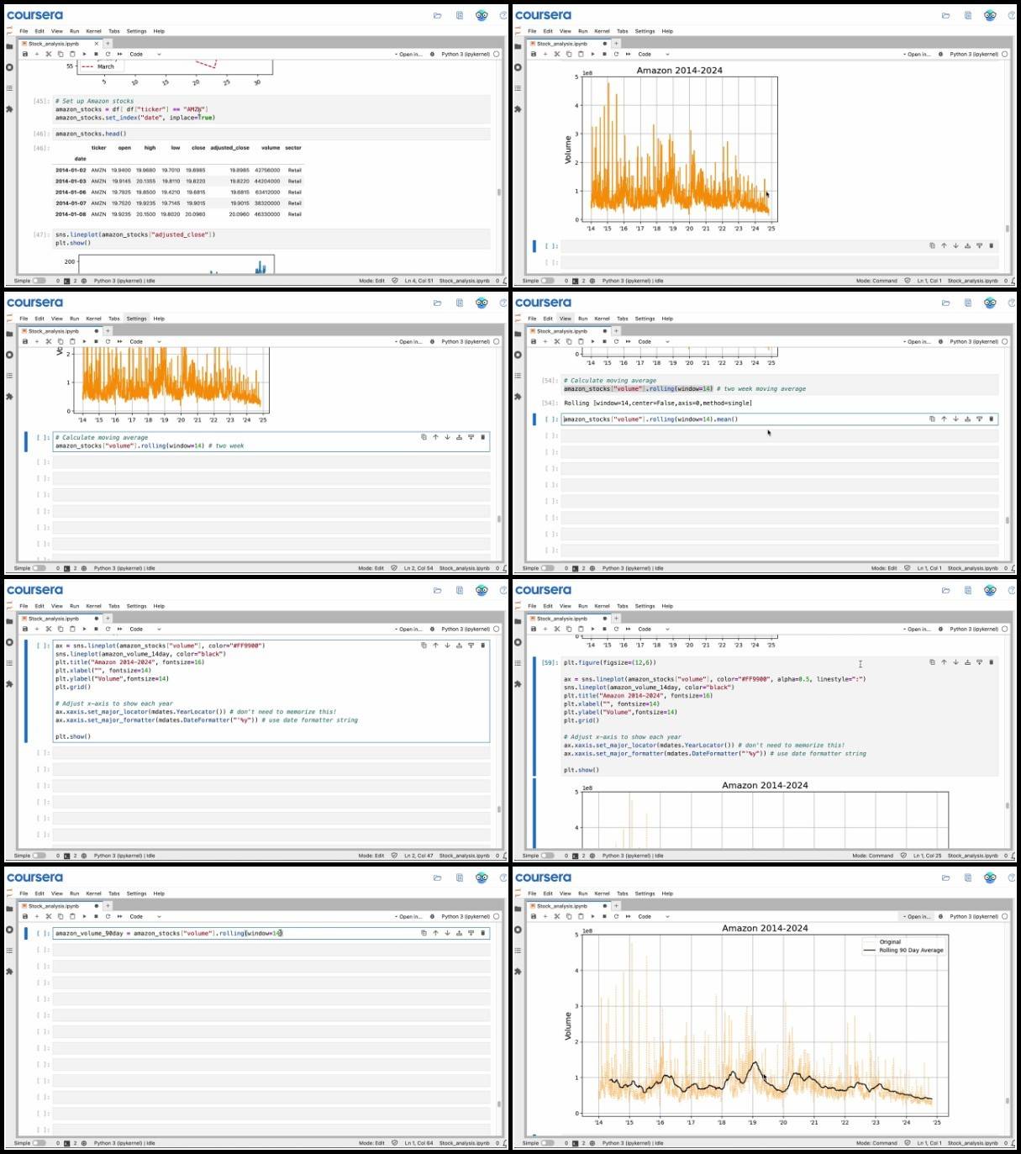
Task: Click move-up arrow in the rolling(window=14).mean() cell
Action: click(x=944, y=419)
